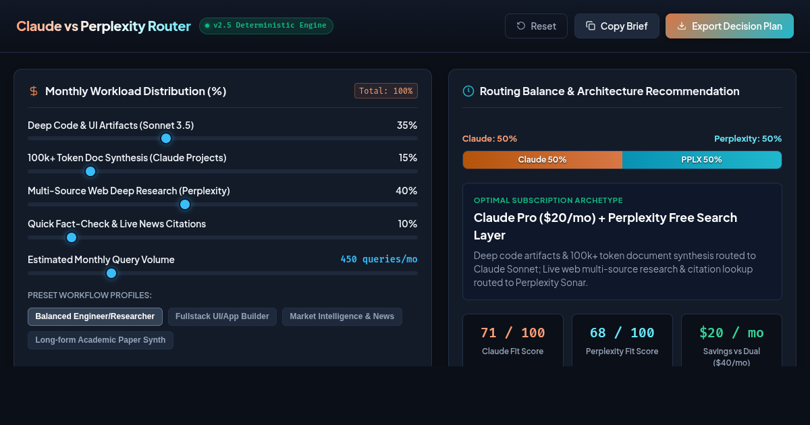Click the 450 queries/mo value
The height and width of the screenshot is (425, 810).
click(x=379, y=259)
